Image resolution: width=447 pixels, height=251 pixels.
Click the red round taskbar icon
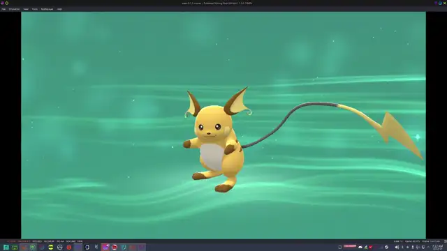[x=69, y=248]
